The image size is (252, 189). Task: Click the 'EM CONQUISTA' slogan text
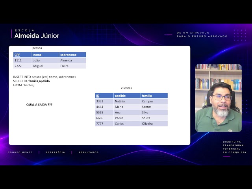235,152
